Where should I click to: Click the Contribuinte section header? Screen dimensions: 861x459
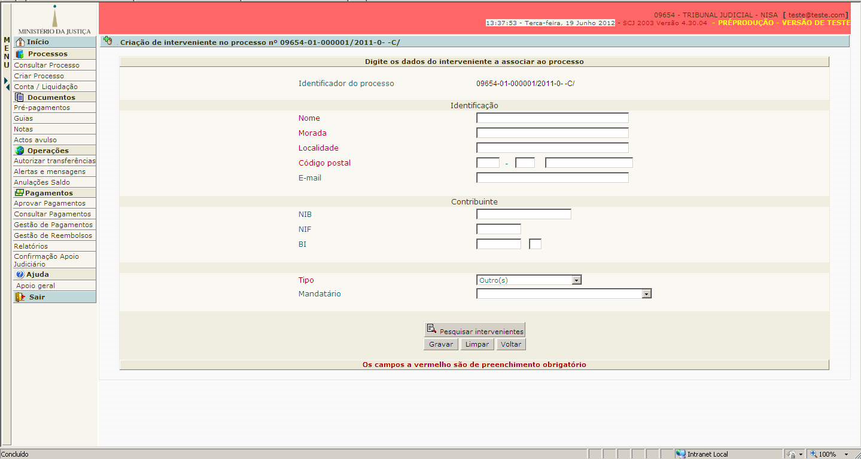(x=474, y=201)
